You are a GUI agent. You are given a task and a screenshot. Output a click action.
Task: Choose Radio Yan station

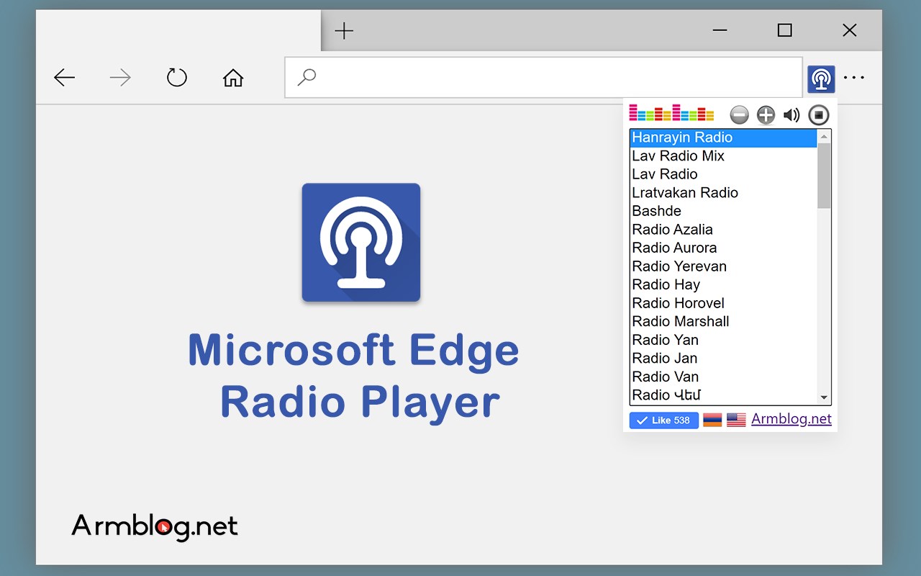(723, 340)
